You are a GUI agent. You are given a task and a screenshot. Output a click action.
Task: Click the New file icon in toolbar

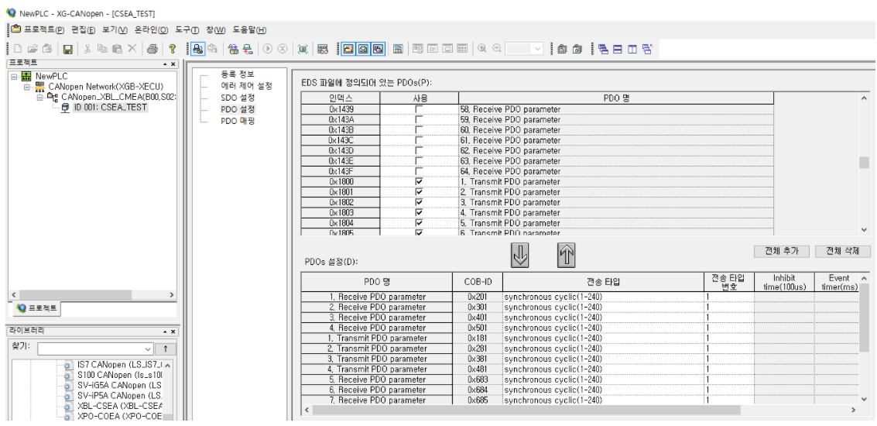pyautogui.click(x=15, y=49)
